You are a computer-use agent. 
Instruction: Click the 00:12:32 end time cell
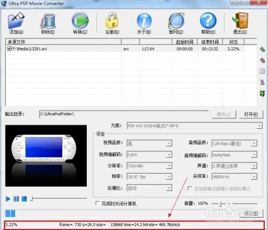[210, 49]
